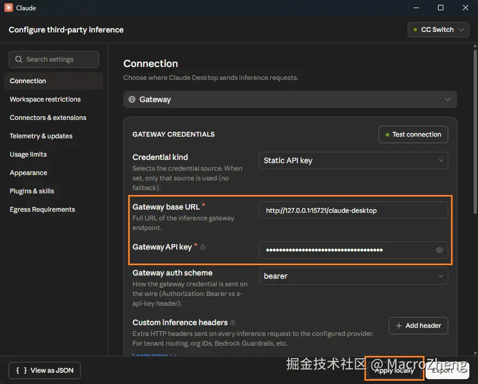478x384 pixels.
Task: Click the Gateway API key password field
Action: [x=353, y=250]
